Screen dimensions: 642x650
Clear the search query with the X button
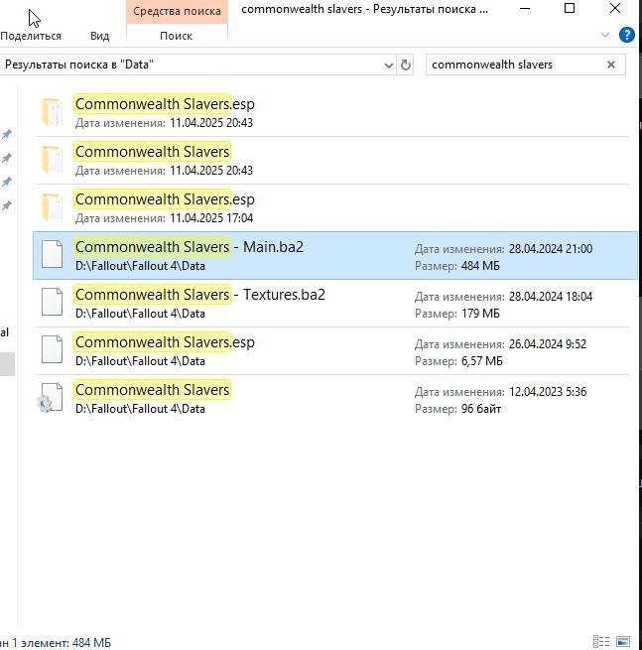[611, 65]
